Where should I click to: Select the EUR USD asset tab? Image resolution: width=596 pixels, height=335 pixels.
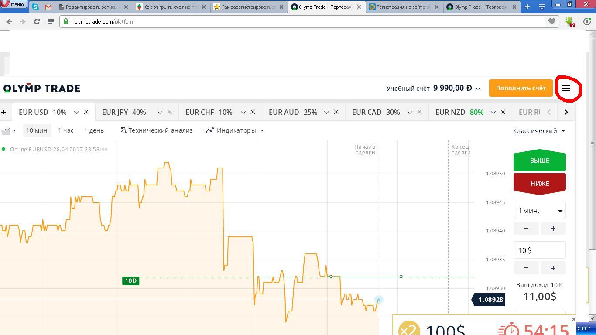(x=42, y=112)
